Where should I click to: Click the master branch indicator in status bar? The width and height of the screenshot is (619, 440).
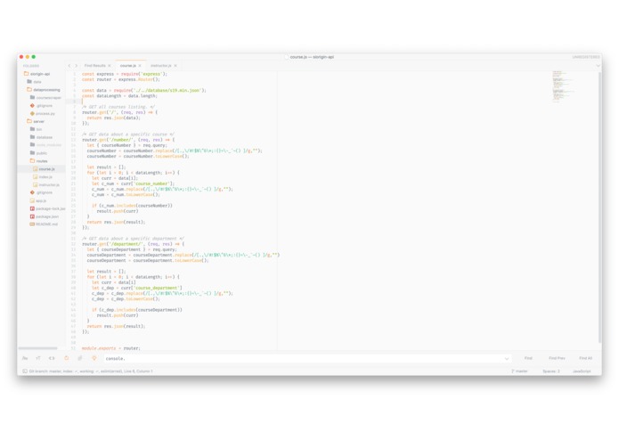(519, 371)
